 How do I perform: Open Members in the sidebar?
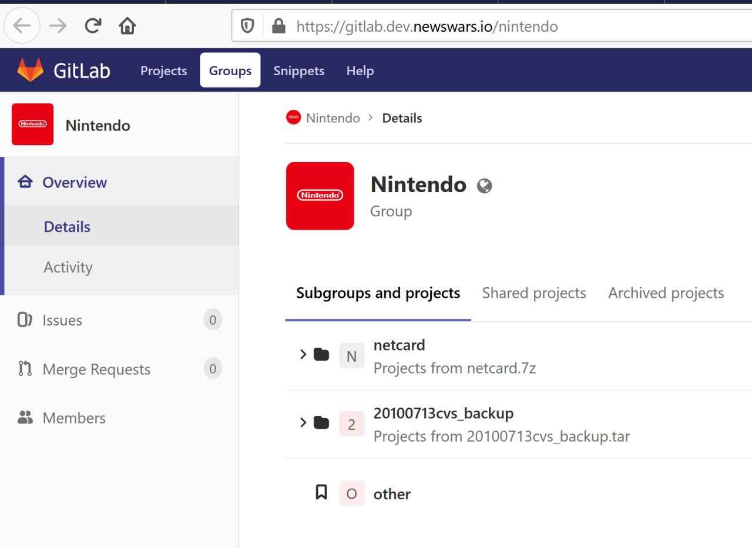119,418
